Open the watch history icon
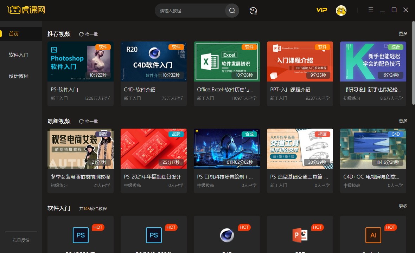Viewport: 415px width, 253px height. click(x=253, y=11)
